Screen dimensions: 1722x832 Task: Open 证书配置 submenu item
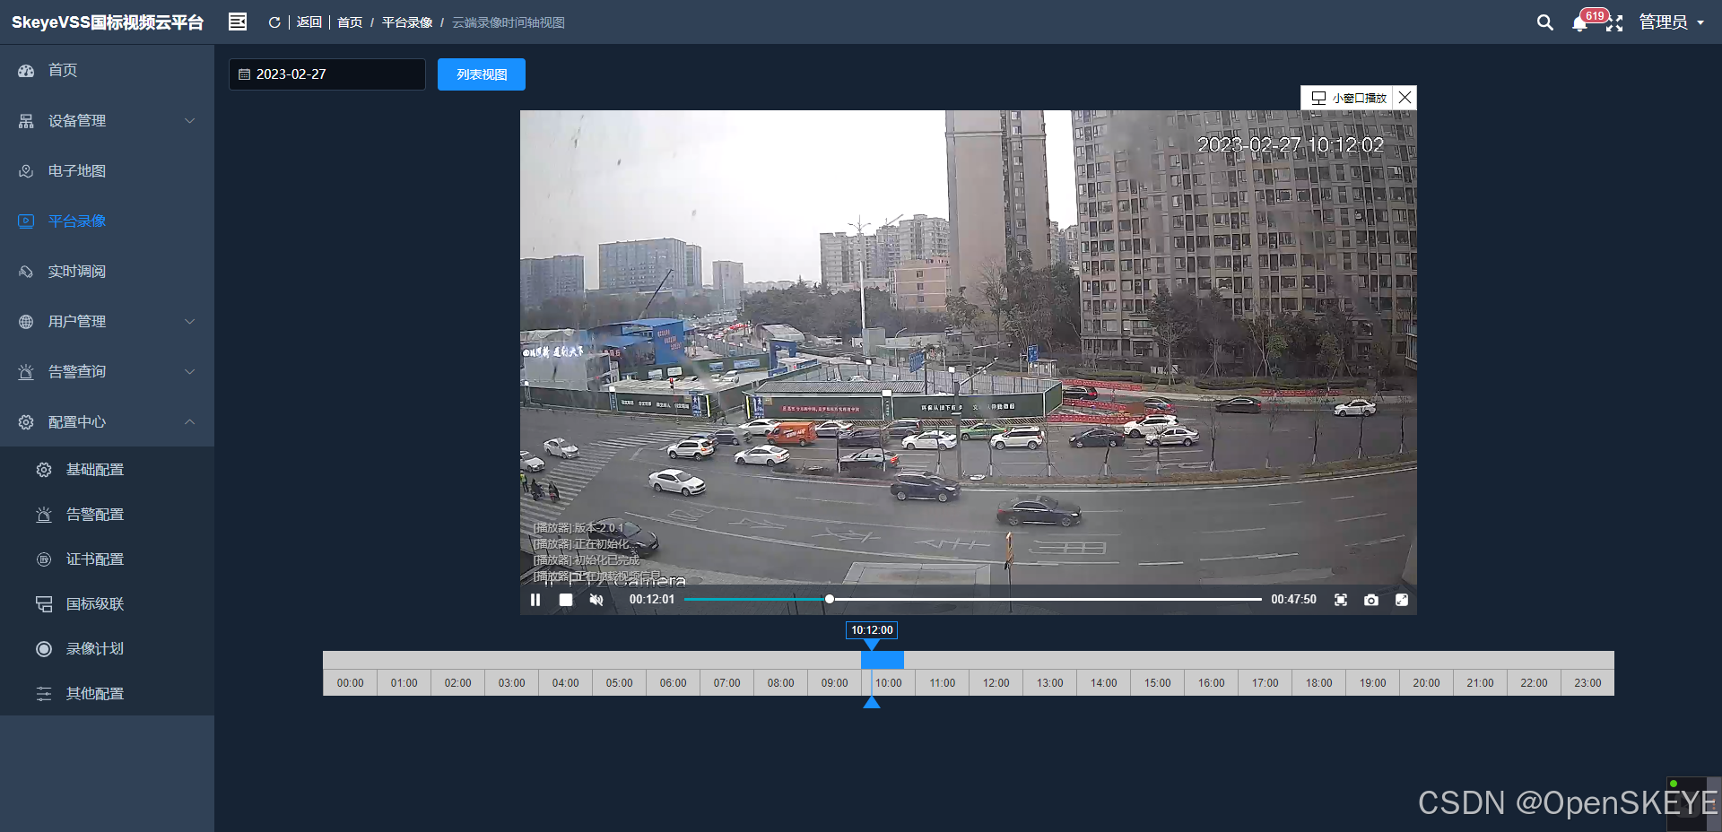click(x=107, y=559)
